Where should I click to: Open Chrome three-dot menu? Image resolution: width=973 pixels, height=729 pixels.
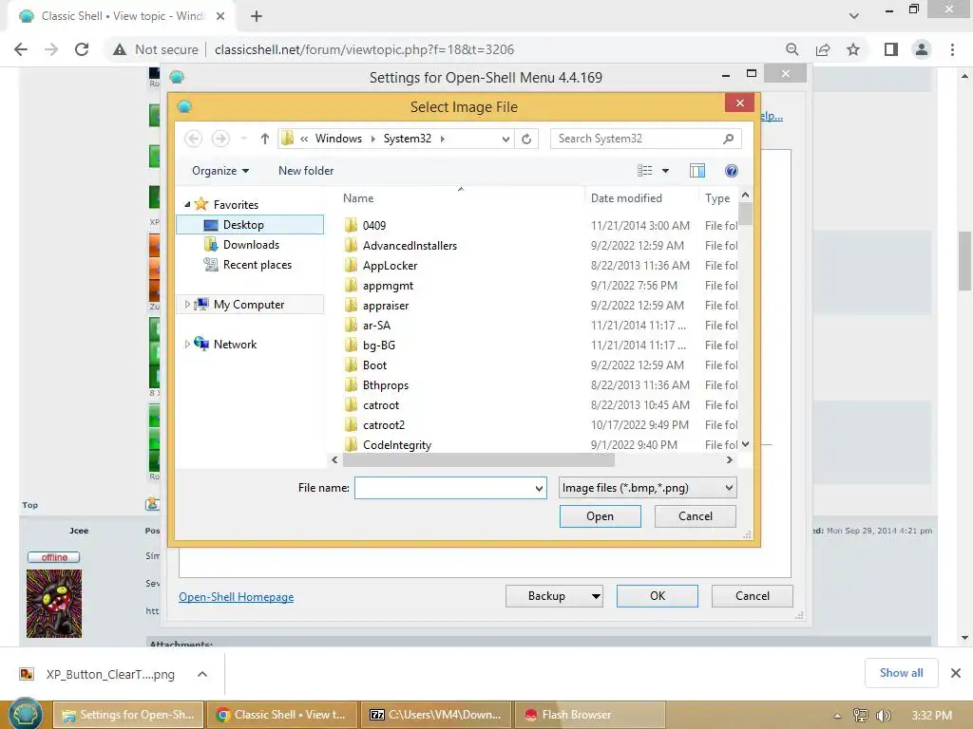(x=952, y=49)
